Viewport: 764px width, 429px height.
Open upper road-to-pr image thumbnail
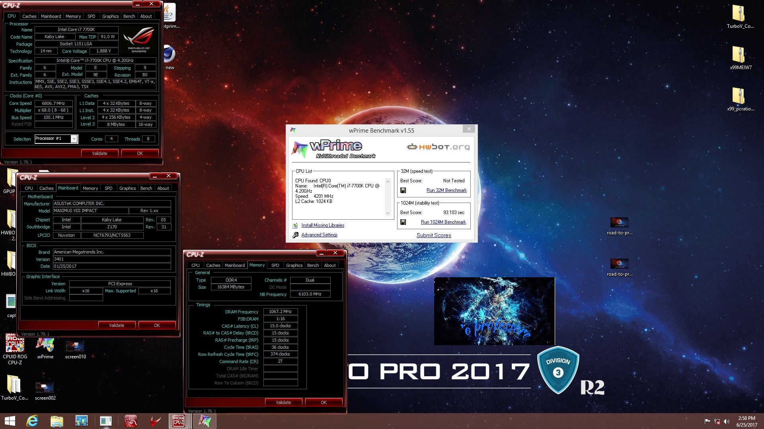click(619, 225)
